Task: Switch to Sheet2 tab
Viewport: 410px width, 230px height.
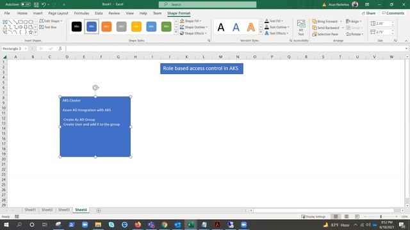Action: (x=47, y=210)
